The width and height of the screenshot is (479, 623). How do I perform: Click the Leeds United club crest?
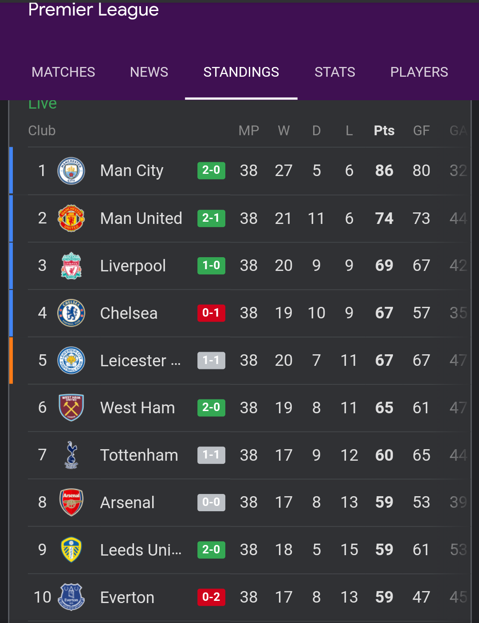(x=71, y=550)
